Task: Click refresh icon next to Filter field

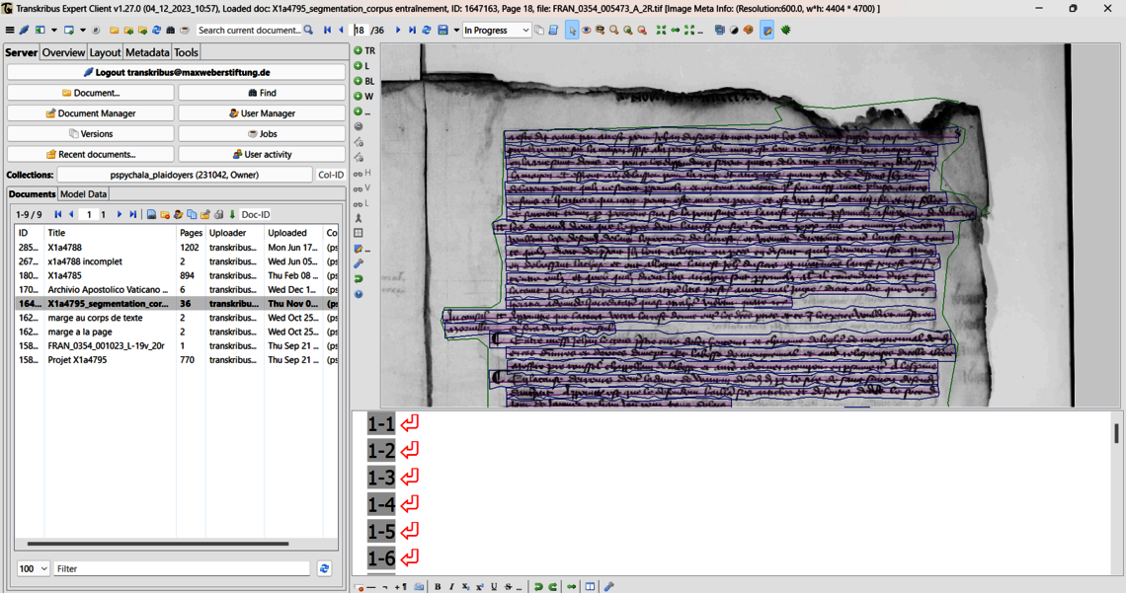Action: [x=324, y=568]
